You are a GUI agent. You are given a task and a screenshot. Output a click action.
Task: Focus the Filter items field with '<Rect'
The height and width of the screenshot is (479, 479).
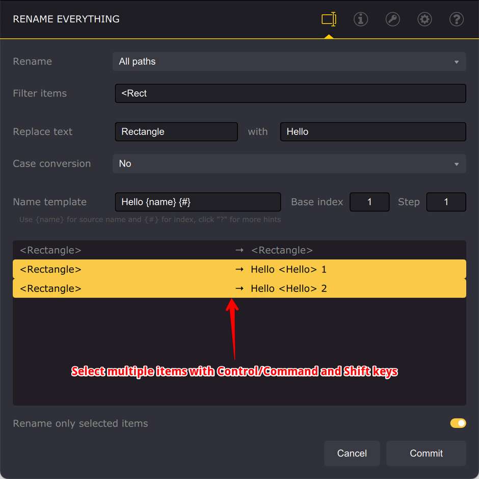(290, 93)
